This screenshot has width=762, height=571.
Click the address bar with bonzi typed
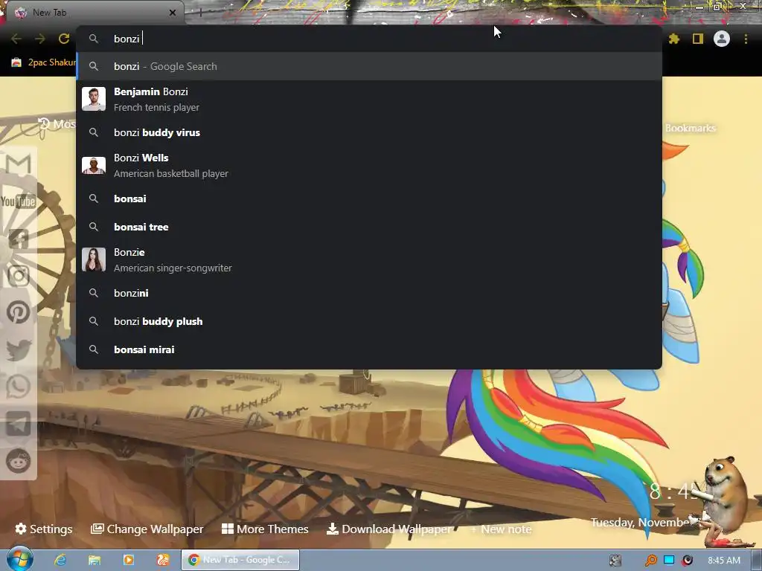pos(369,39)
